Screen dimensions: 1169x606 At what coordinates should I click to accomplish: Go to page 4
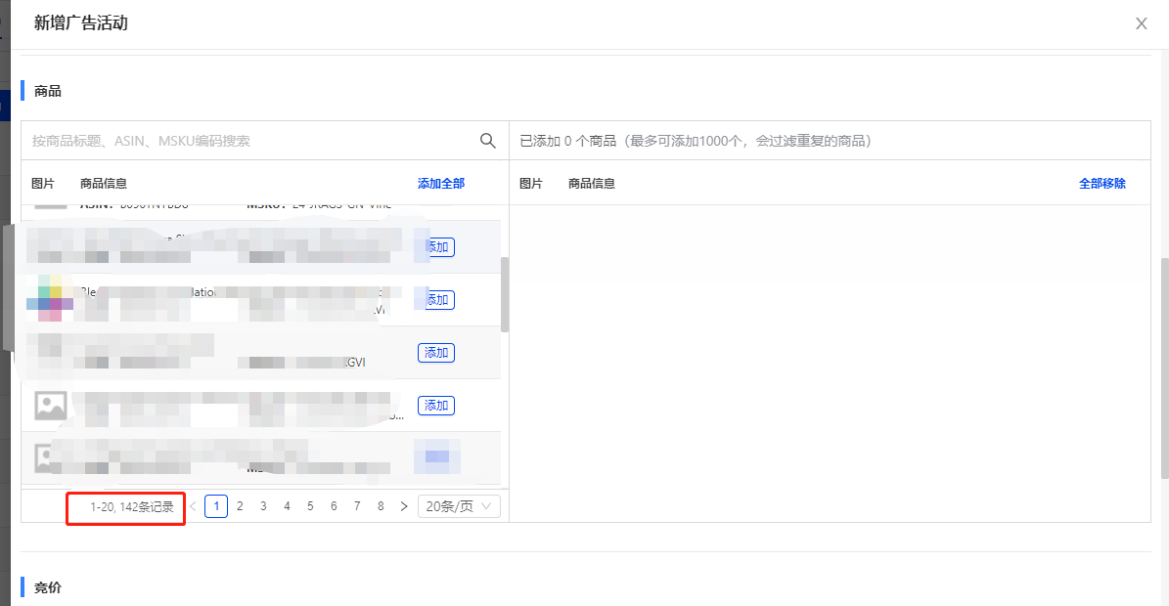click(x=287, y=506)
